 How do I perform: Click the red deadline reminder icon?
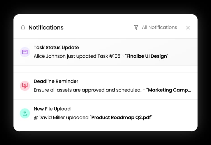tap(25, 86)
